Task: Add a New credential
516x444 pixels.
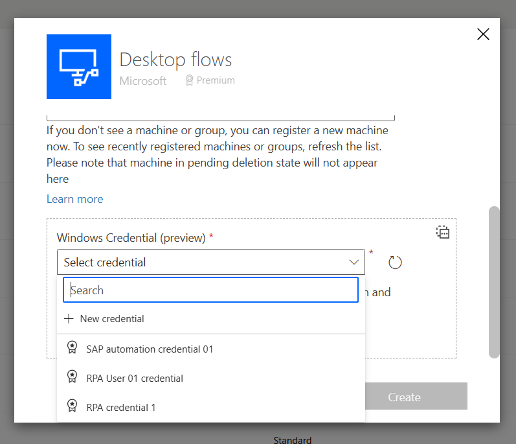Action: 211,319
